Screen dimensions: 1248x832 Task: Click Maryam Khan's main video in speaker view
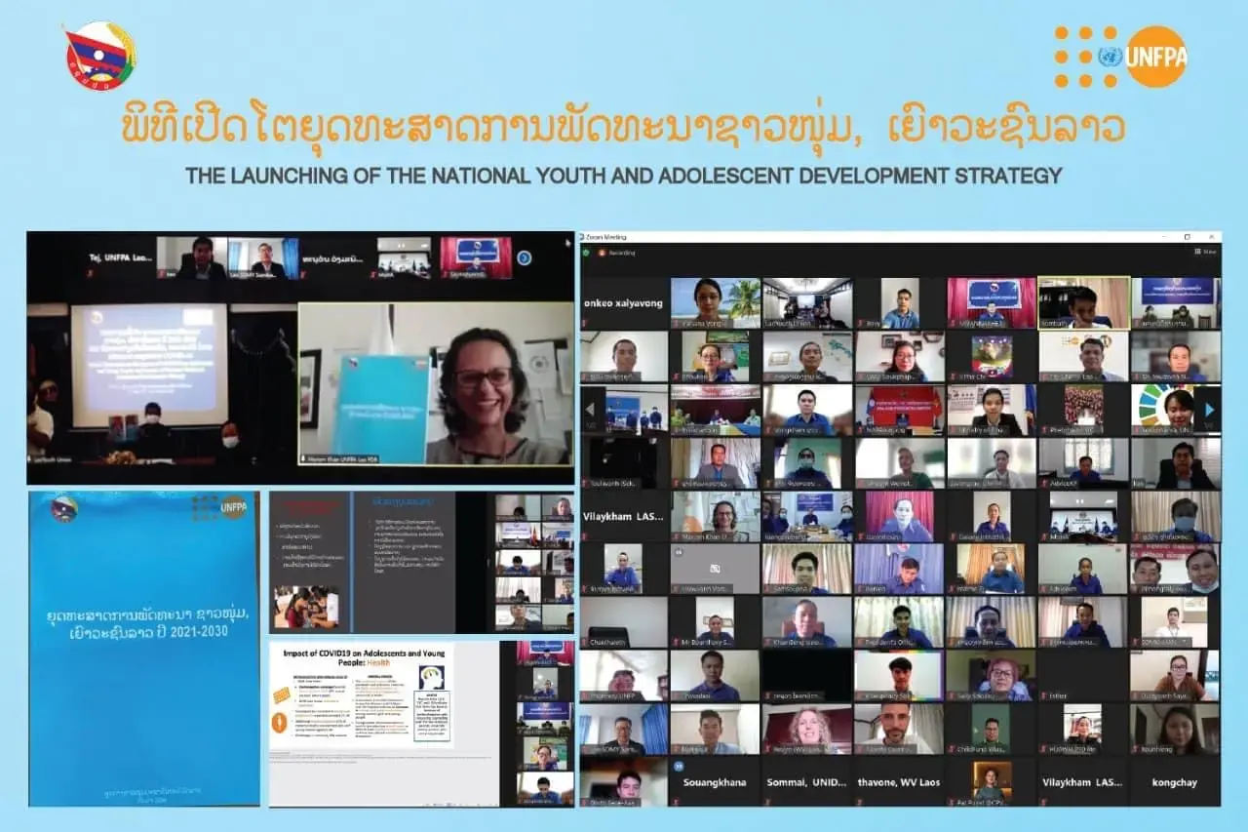tap(435, 384)
